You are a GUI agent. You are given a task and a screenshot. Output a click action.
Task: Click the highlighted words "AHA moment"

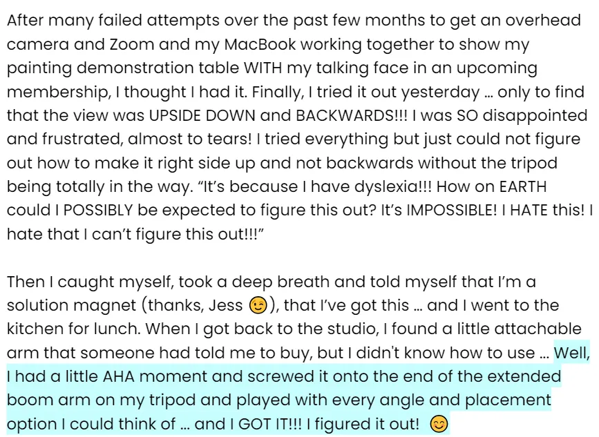coord(155,376)
